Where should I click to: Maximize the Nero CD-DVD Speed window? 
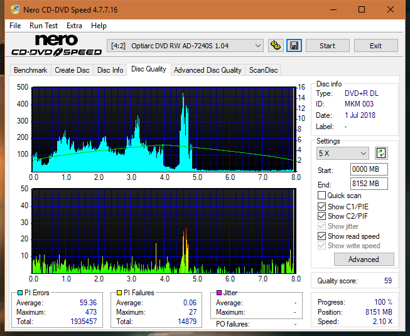(x=362, y=9)
